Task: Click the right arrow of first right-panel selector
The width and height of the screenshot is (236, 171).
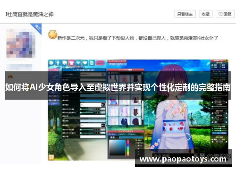Action: pyautogui.click(x=226, y=103)
